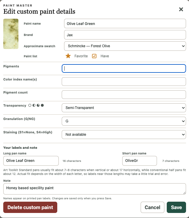Click the empty circle transparency icon

point(30,105)
